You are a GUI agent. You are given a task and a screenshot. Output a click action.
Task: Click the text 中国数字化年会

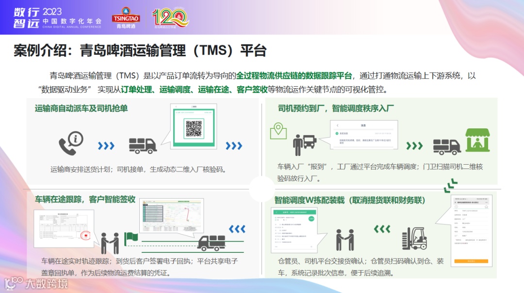[x=72, y=21]
